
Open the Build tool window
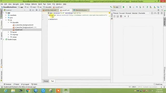[16, 84]
